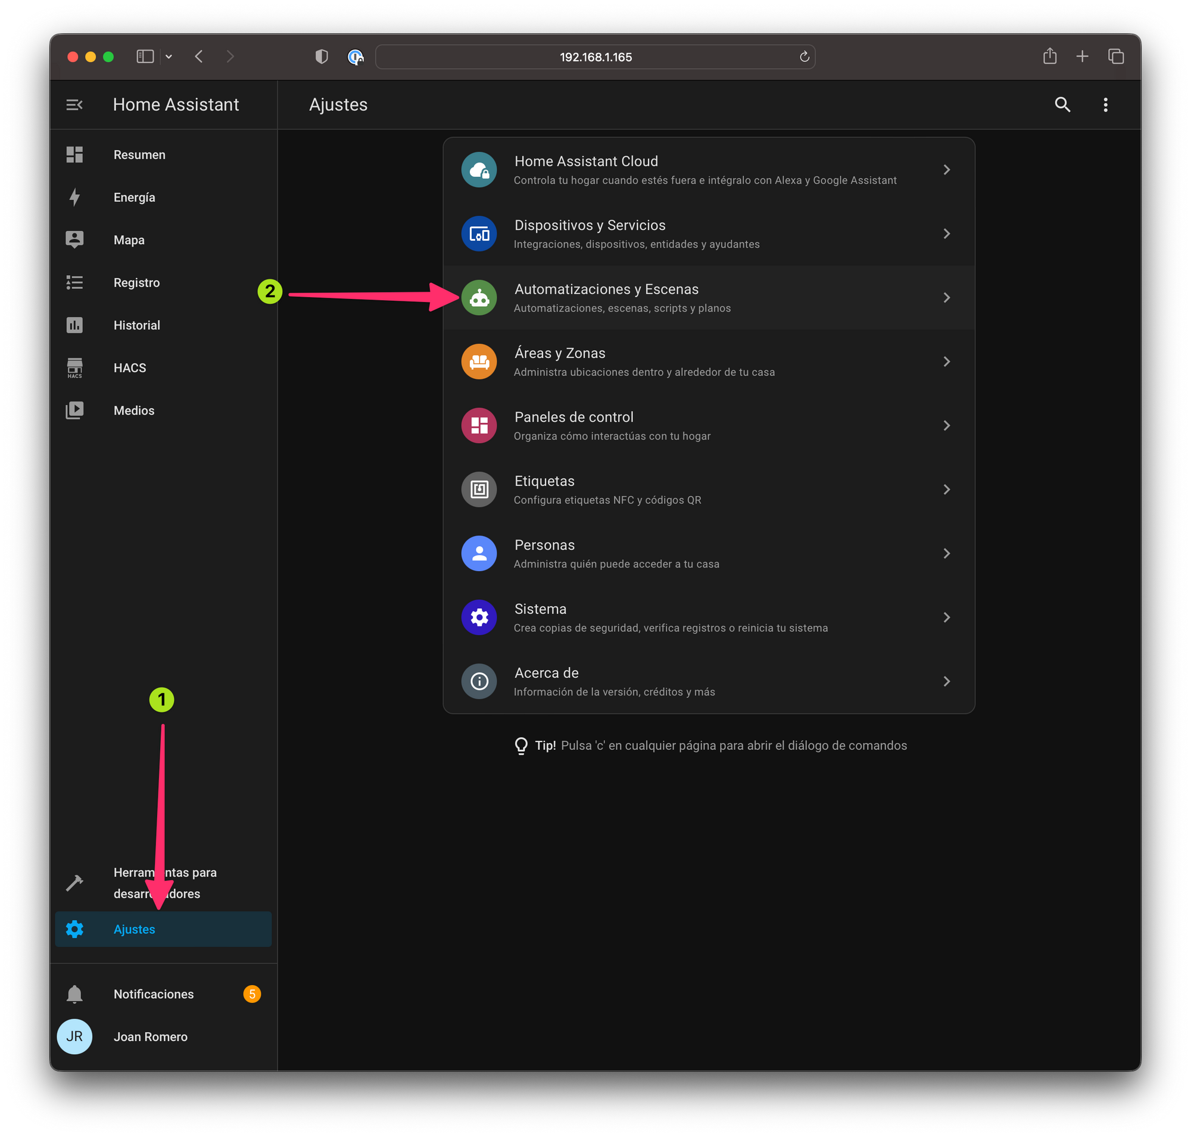1191x1137 pixels.
Task: Open the Notificaciones bell icon
Action: pyautogui.click(x=74, y=994)
